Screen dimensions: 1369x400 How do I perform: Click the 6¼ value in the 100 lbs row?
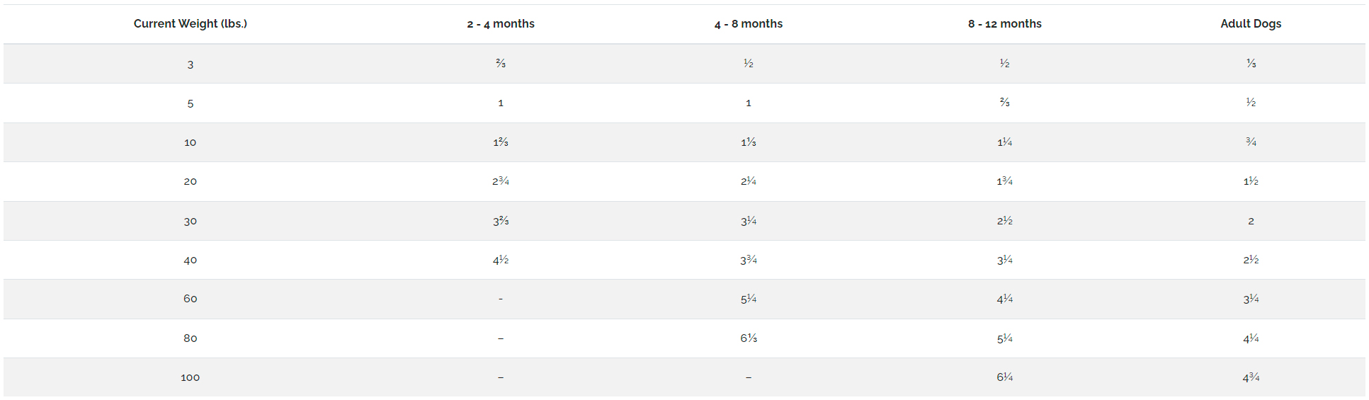pyautogui.click(x=1005, y=377)
